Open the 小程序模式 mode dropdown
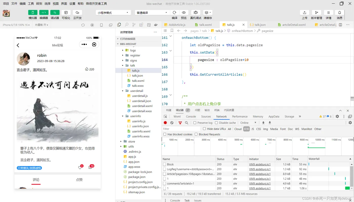The height and width of the screenshot is (202, 354). [113, 13]
